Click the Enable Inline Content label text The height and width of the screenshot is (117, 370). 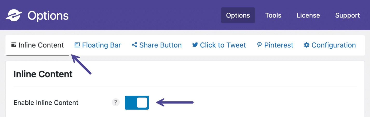pyautogui.click(x=46, y=103)
